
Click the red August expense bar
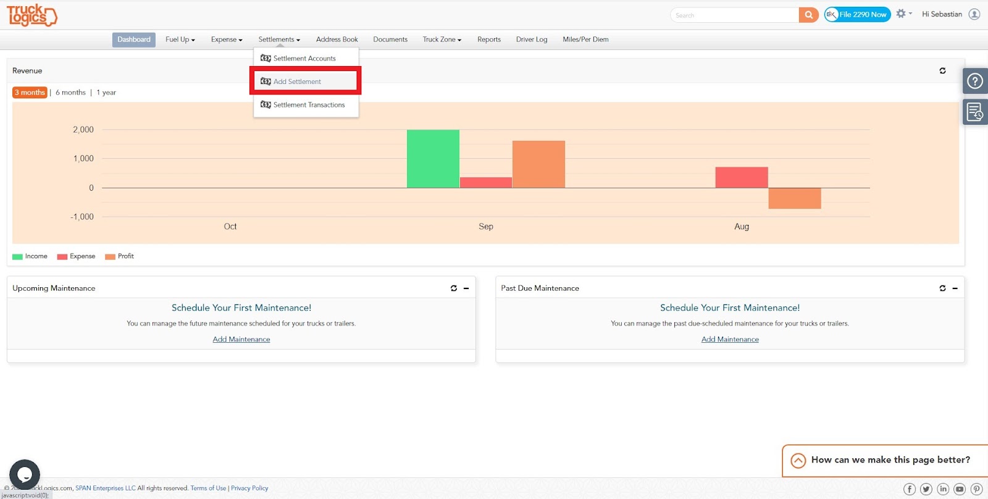pyautogui.click(x=742, y=177)
